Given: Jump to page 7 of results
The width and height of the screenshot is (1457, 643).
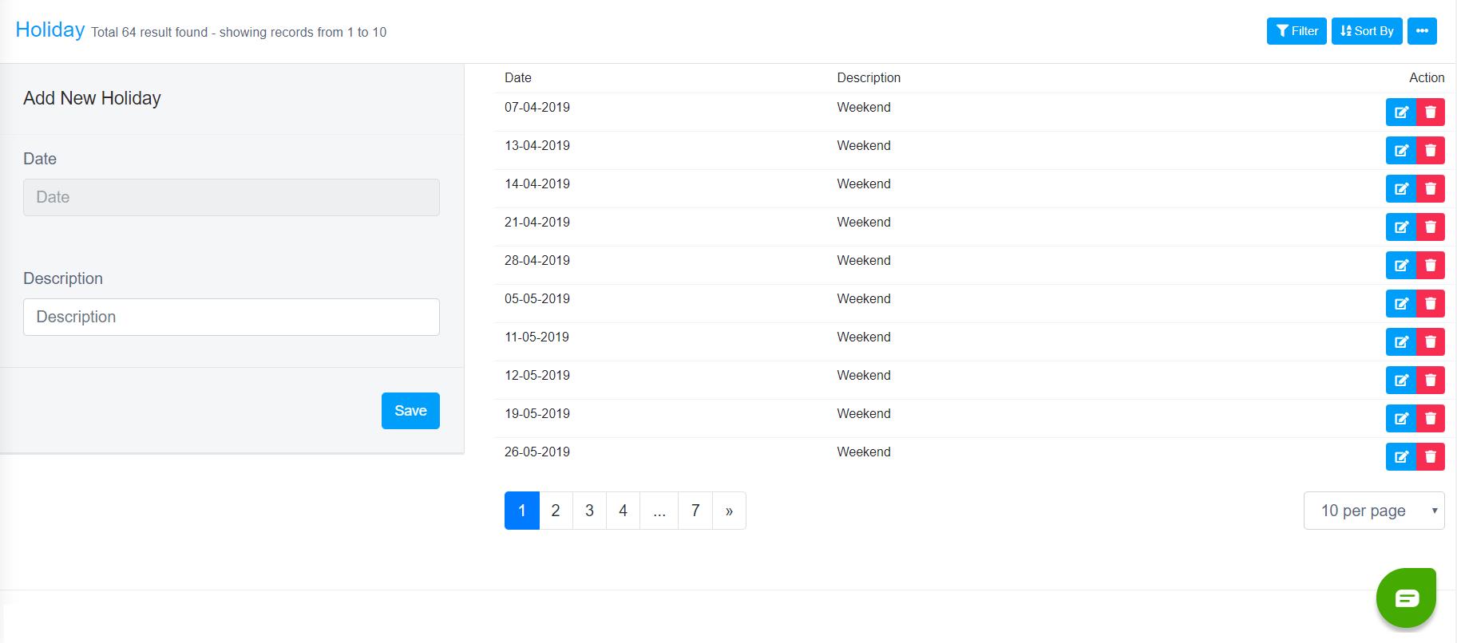Looking at the screenshot, I should click(695, 511).
